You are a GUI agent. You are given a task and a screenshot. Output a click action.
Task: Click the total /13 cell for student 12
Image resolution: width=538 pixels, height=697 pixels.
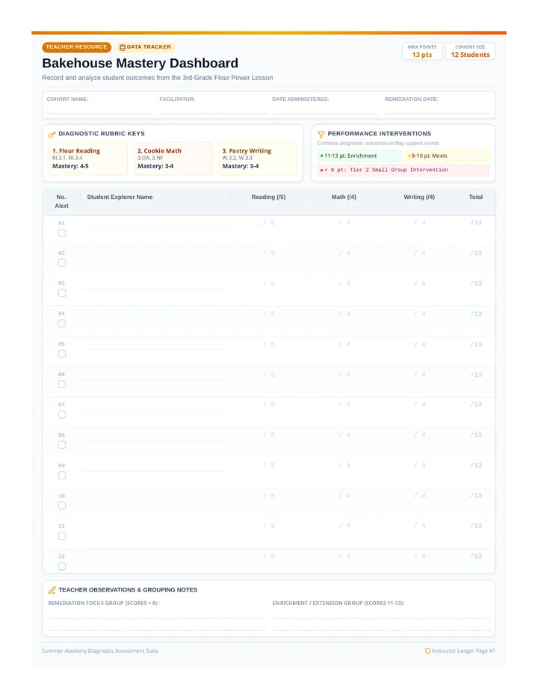476,556
